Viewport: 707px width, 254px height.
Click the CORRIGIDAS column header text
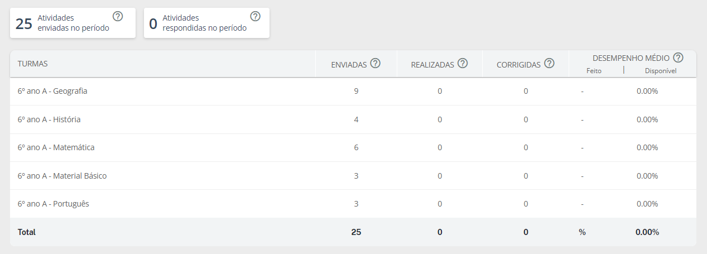click(518, 65)
